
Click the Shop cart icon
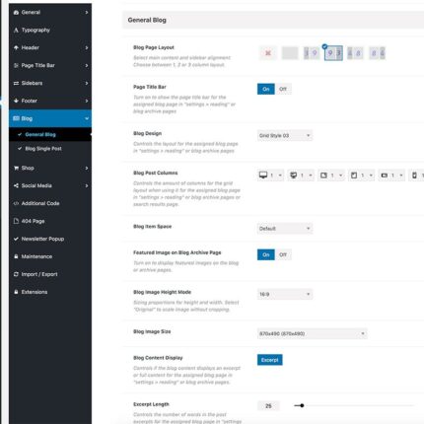(16, 168)
